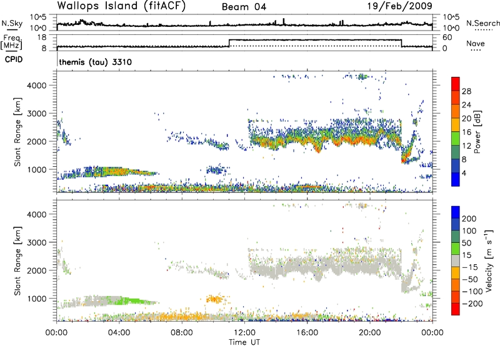Viewport: 500px width, 346px height.
Task: Click the 'Nave' legend label
Action: 476,43
